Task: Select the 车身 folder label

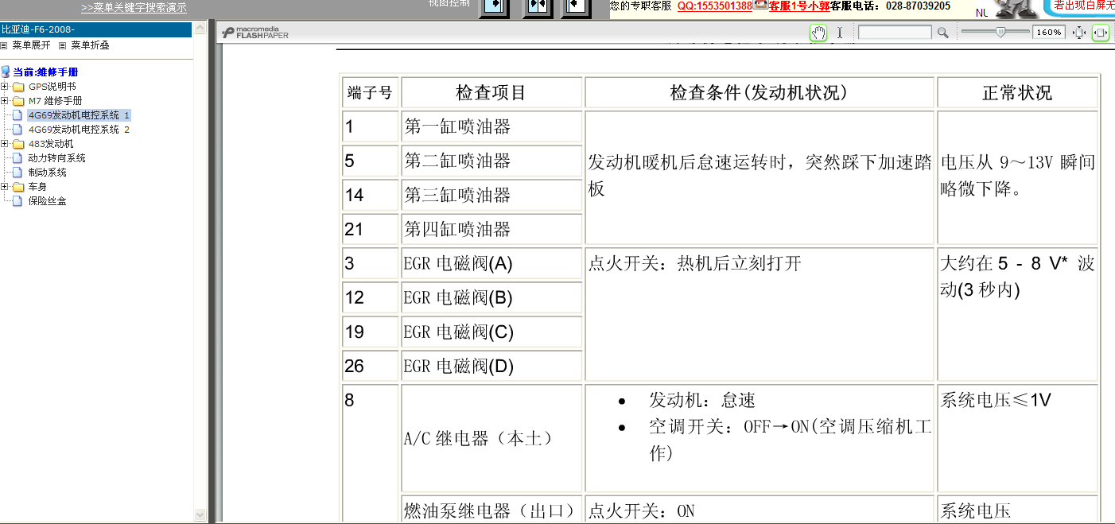Action: pos(37,187)
